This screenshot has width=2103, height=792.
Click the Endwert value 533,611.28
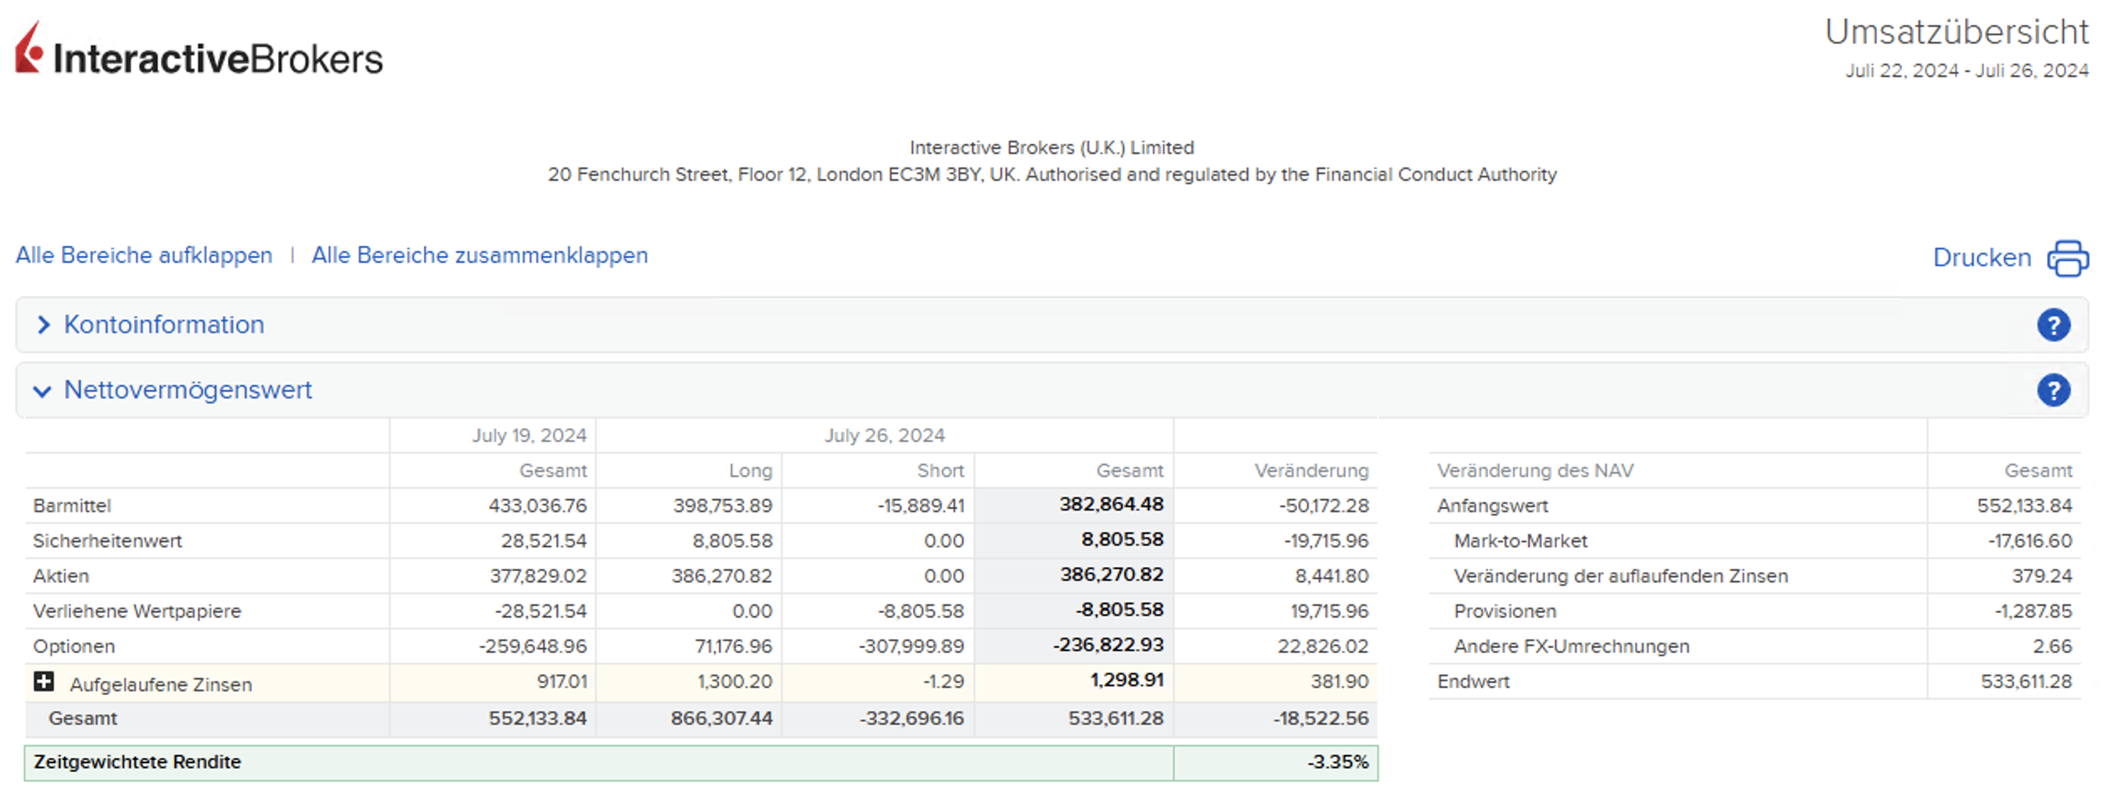coord(2025,681)
